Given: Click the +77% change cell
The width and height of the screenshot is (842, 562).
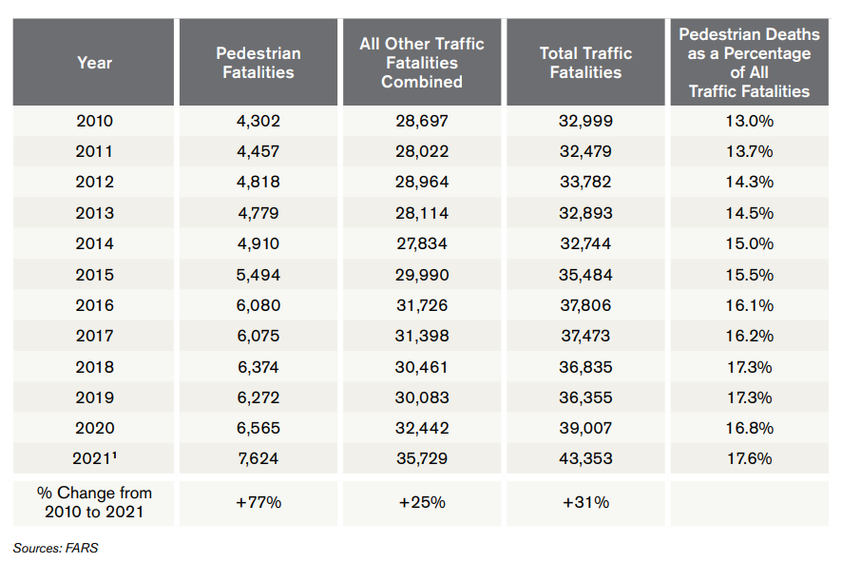Looking at the screenshot, I should click(x=258, y=502).
